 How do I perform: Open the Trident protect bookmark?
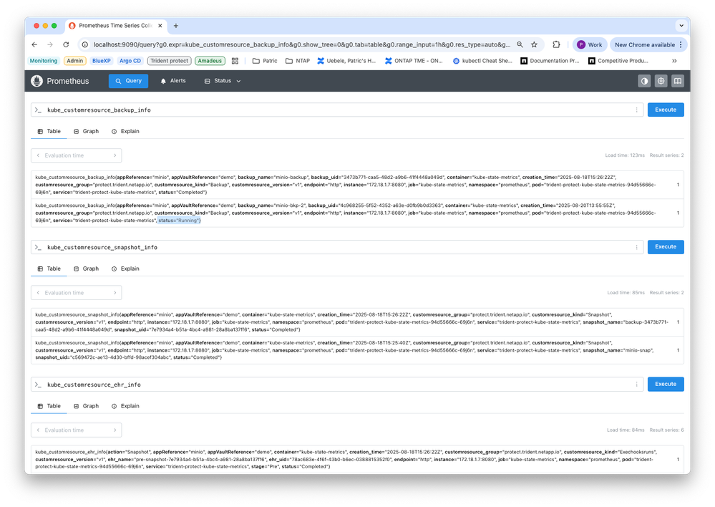coord(169,61)
